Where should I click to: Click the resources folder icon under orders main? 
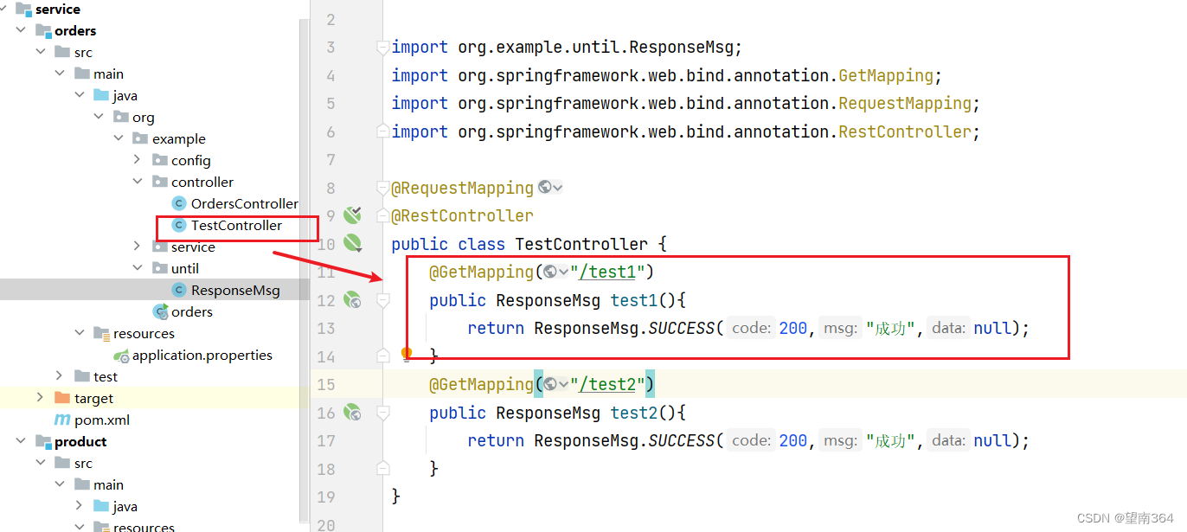[101, 333]
